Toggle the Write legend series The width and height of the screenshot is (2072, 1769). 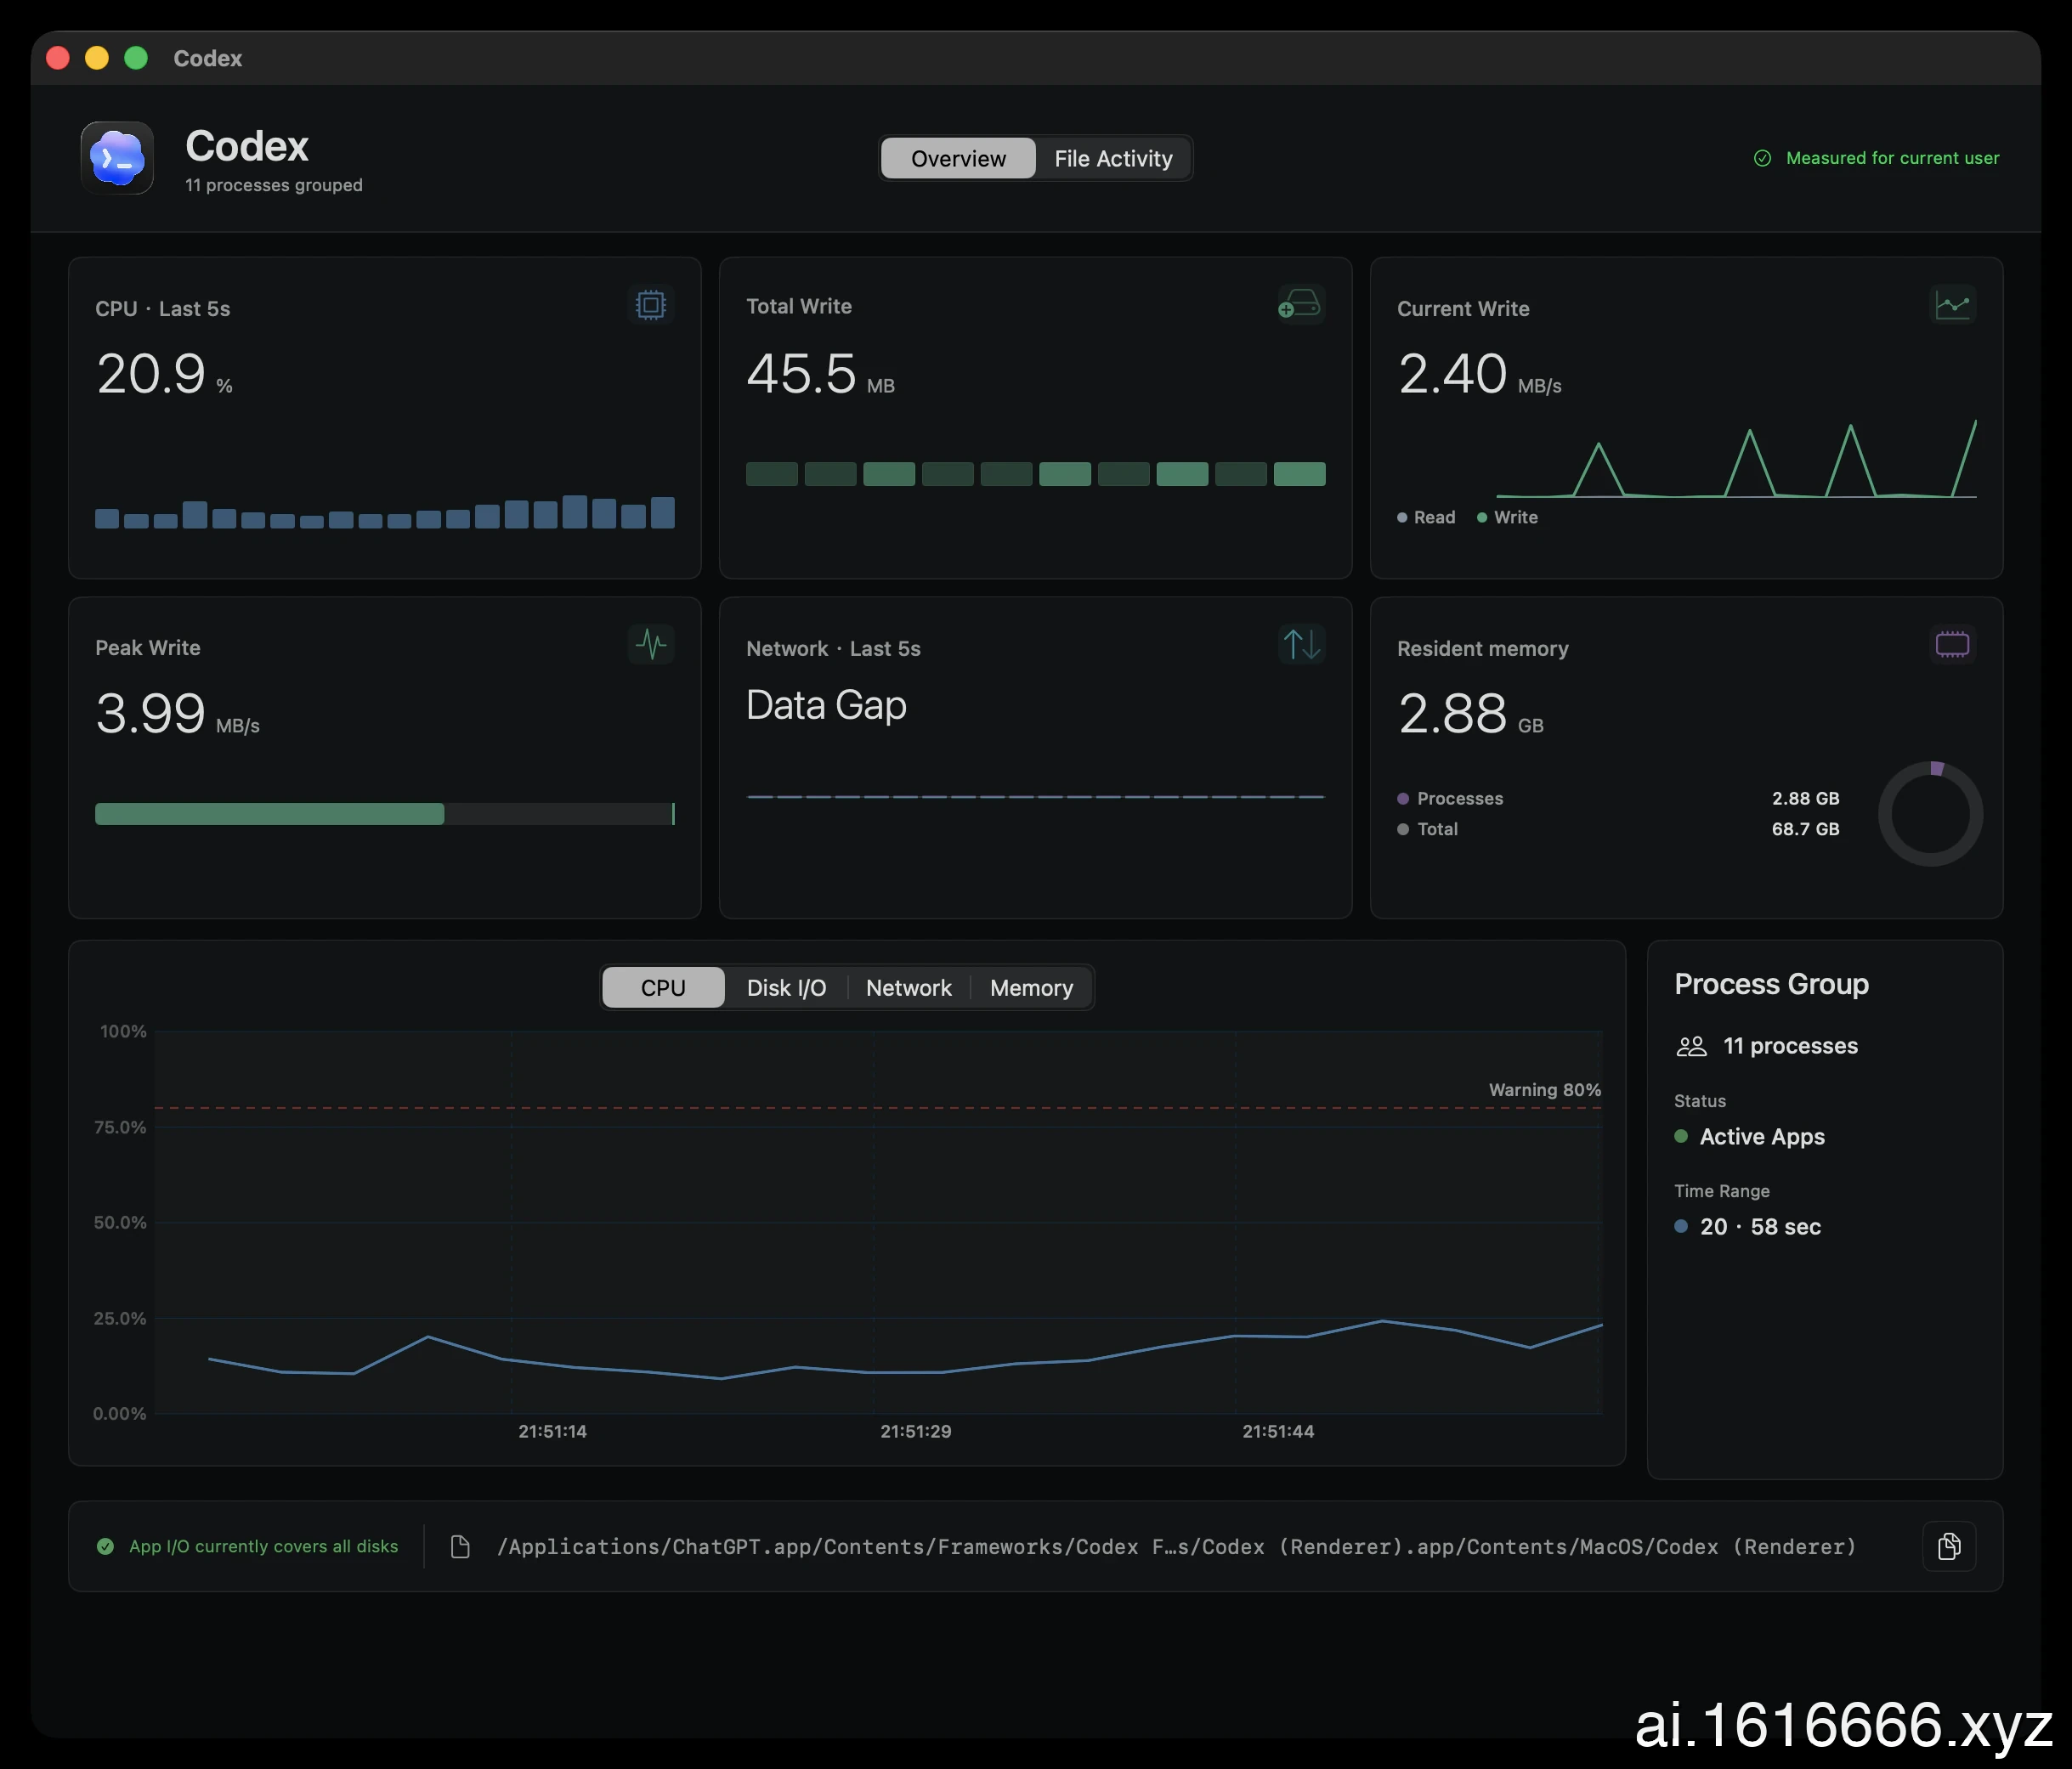1507,517
